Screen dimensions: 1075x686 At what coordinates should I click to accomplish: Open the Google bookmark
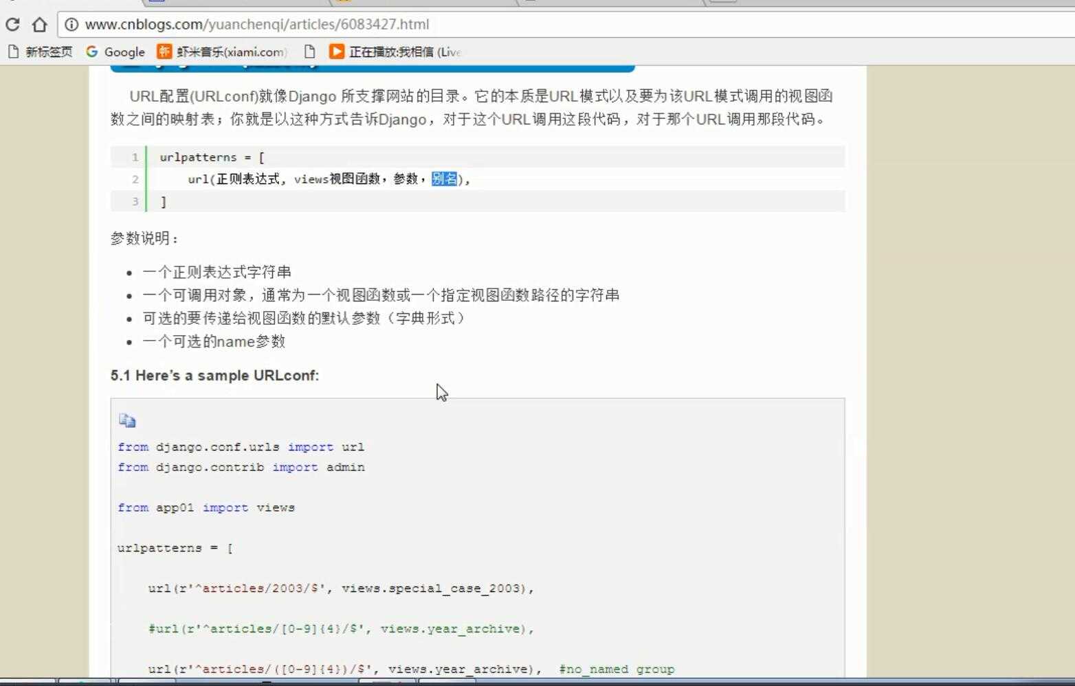[x=115, y=52]
